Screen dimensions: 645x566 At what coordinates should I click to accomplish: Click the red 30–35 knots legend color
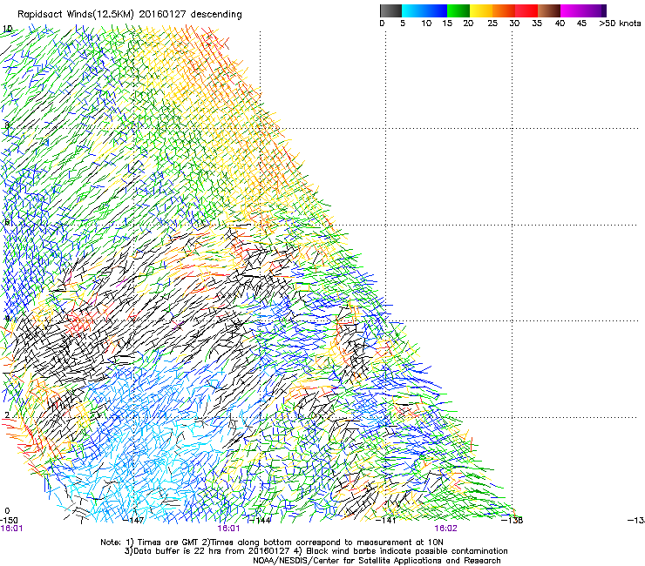point(526,10)
